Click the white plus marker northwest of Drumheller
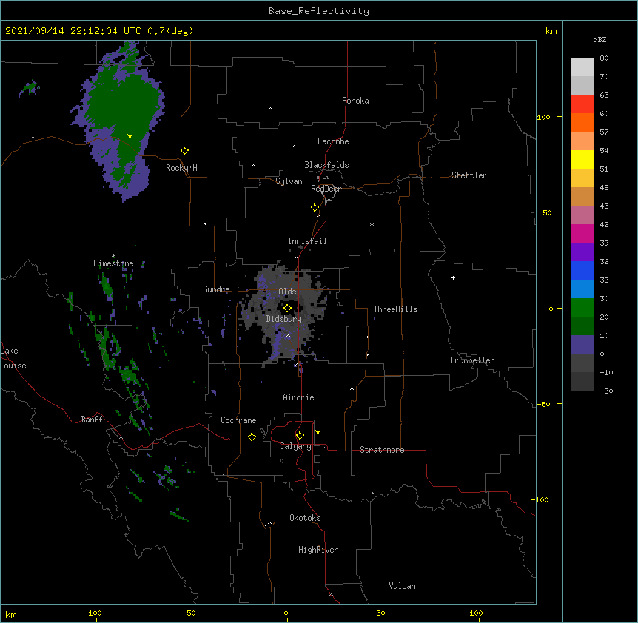 453,277
